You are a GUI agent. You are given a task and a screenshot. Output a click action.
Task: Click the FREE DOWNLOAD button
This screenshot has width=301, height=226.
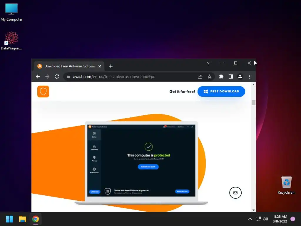coord(221,92)
